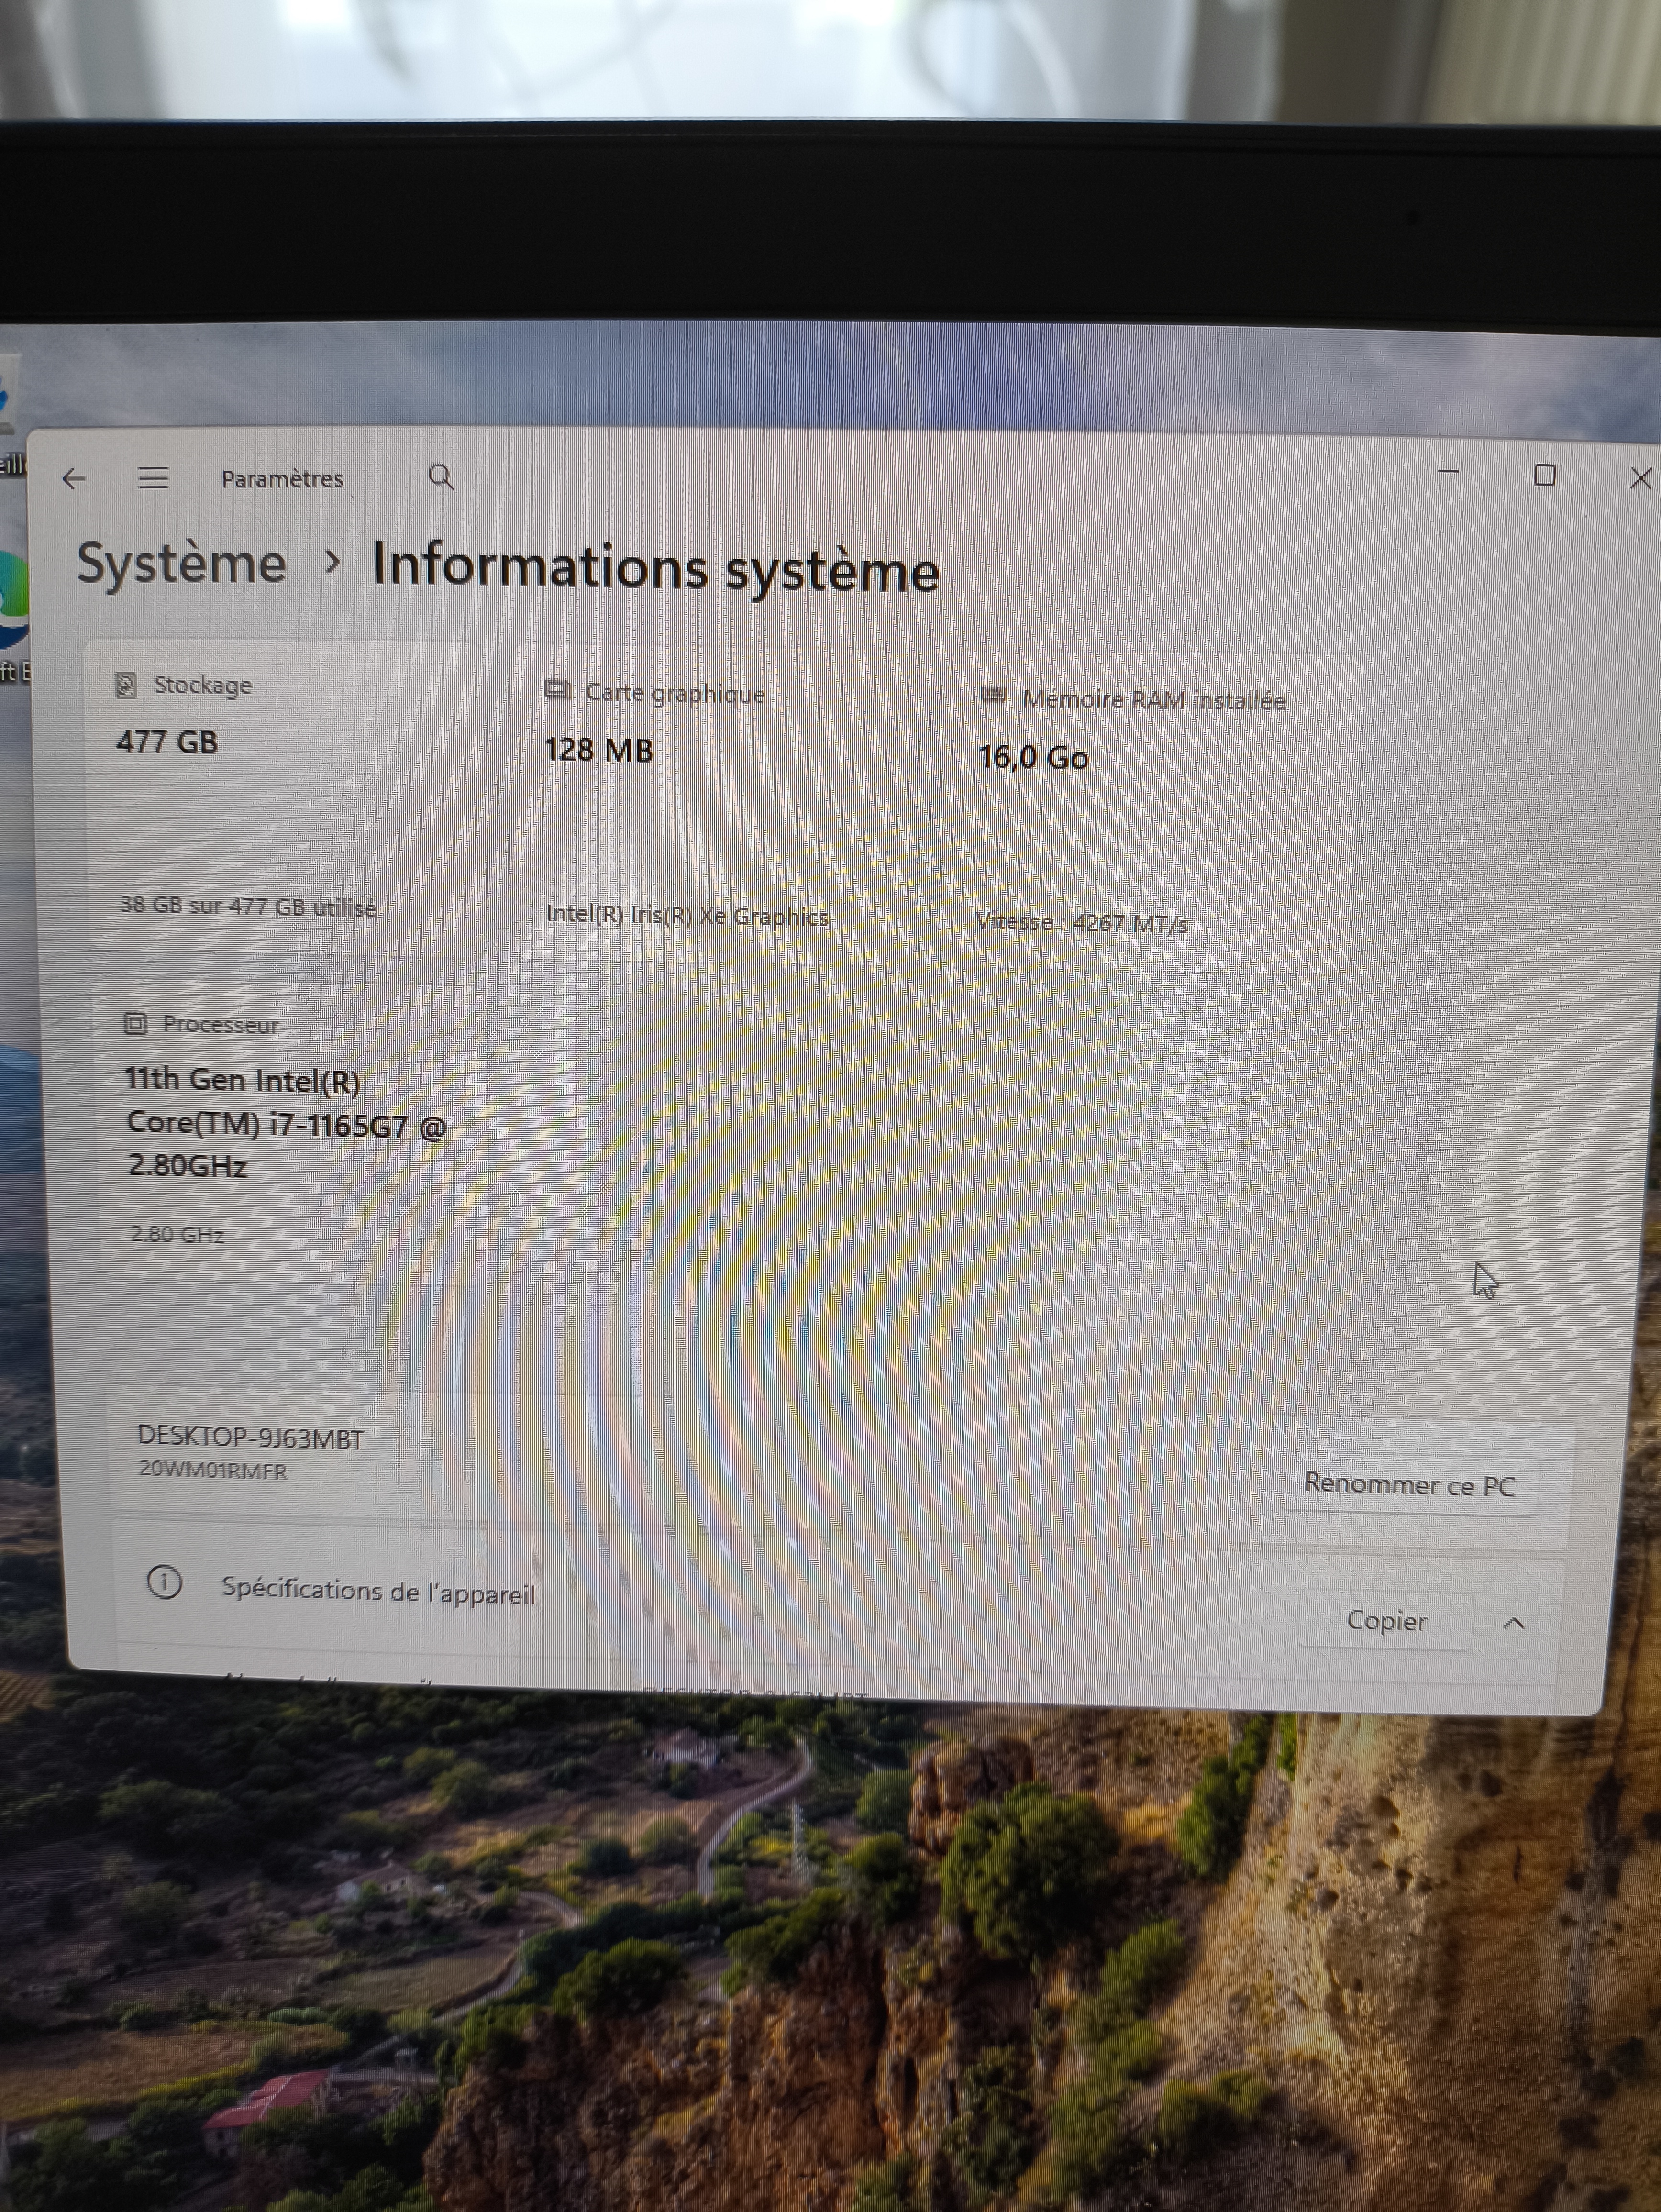Image resolution: width=1661 pixels, height=2212 pixels.
Task: Click the Stockage drive icon
Action: [126, 685]
